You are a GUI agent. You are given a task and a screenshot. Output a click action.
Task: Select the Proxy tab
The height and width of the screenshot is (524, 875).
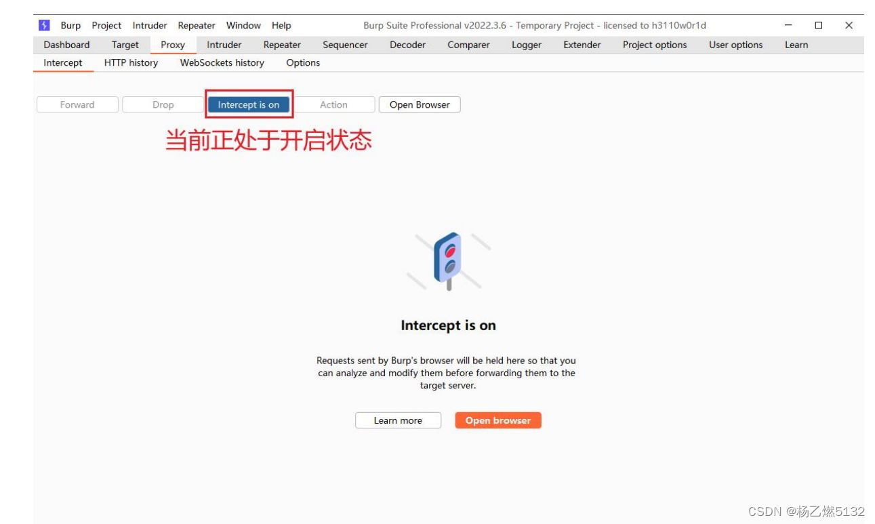(173, 45)
